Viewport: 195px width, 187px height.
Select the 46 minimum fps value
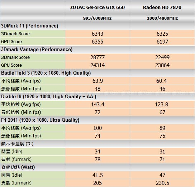coord(162,89)
